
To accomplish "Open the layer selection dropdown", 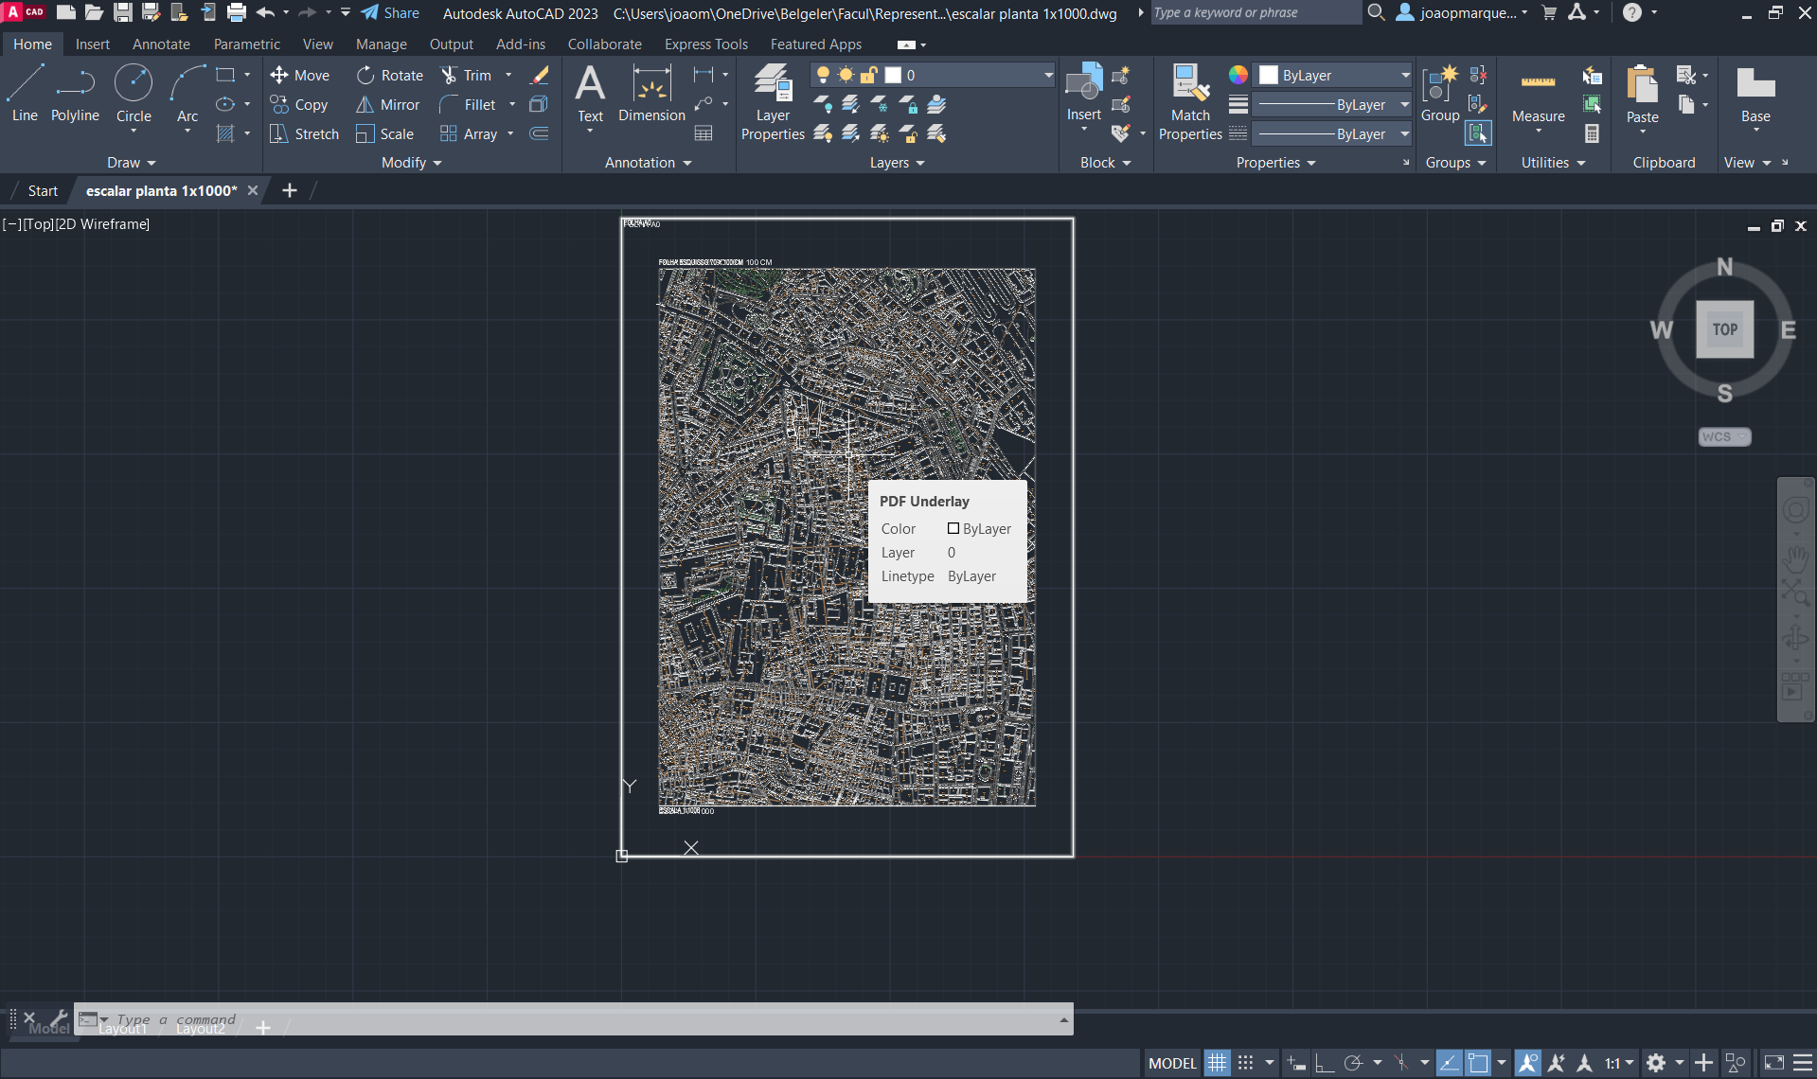I will (x=1047, y=75).
